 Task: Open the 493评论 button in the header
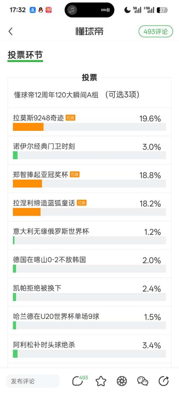click(156, 32)
